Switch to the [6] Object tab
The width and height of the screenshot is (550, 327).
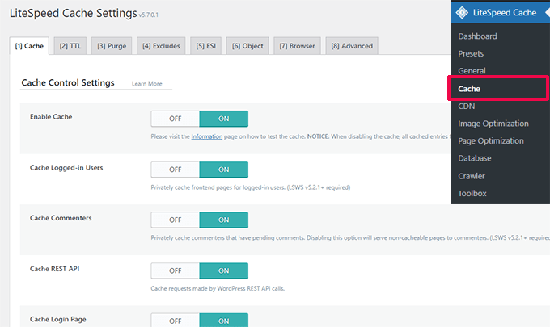pyautogui.click(x=247, y=46)
